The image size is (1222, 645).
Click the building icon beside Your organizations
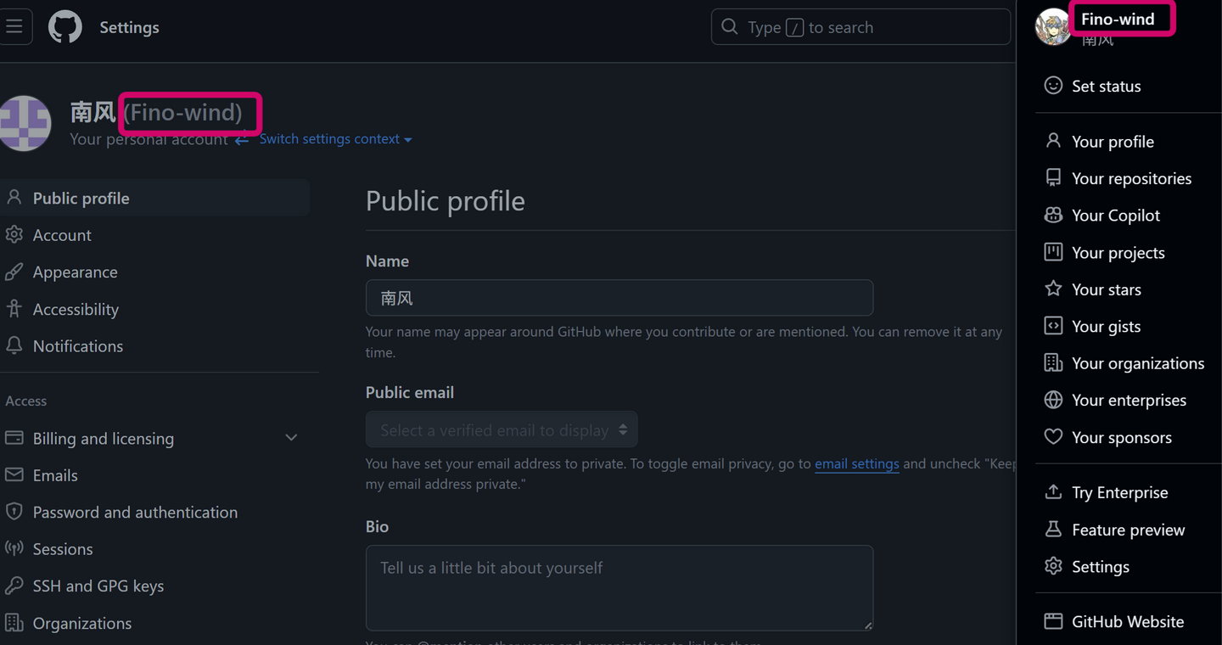(1053, 362)
